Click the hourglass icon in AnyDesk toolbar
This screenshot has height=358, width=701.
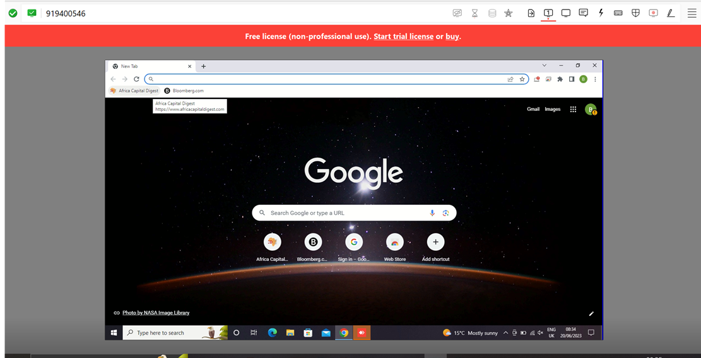pyautogui.click(x=474, y=13)
